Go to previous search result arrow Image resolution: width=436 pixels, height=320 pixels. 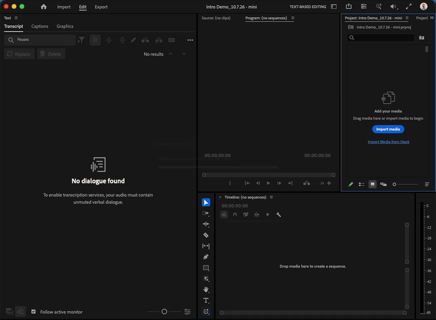point(171,54)
